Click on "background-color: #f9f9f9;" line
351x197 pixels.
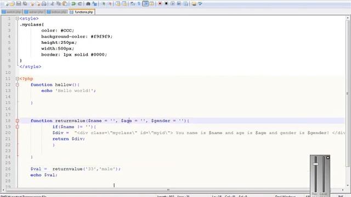pos(77,37)
